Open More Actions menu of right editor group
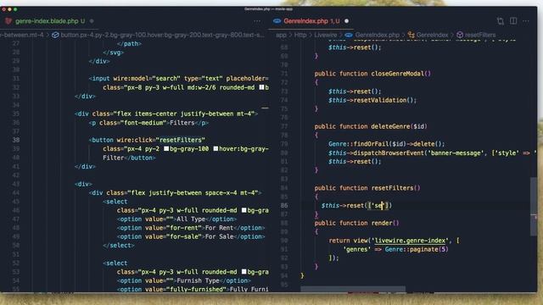 tap(526, 21)
